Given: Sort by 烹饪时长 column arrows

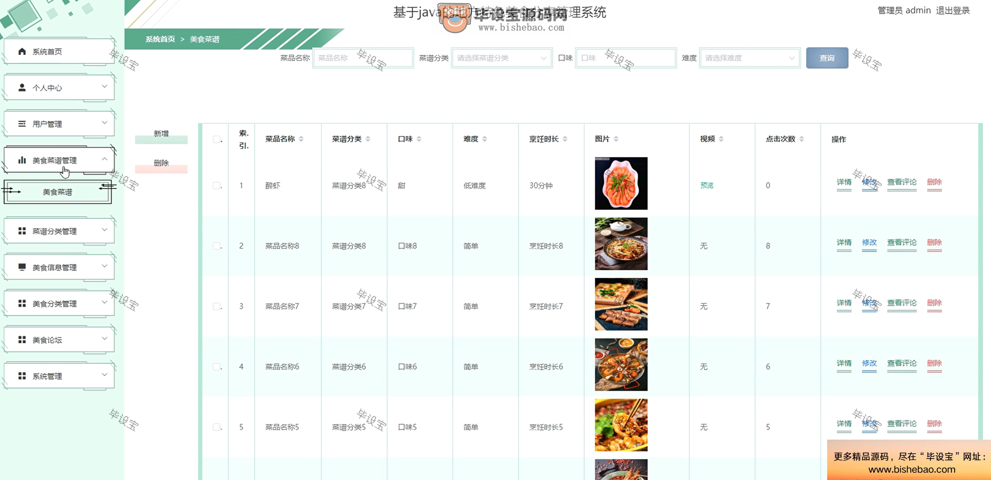Looking at the screenshot, I should (565, 139).
